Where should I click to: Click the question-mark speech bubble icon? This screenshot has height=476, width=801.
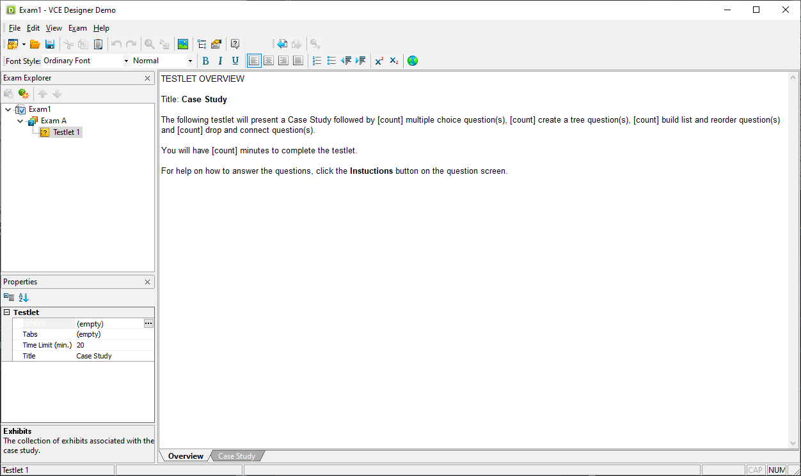235,44
